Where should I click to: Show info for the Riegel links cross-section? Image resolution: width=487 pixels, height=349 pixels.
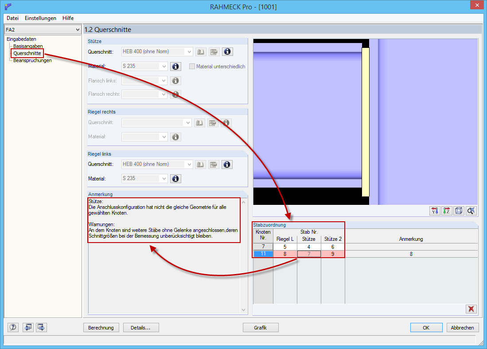tap(227, 164)
